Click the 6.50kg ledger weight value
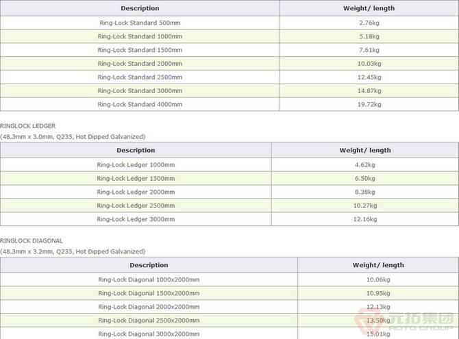Viewport: 459px width, 339px height. (x=365, y=178)
